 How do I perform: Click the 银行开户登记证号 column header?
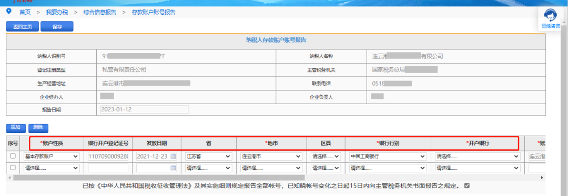pyautogui.click(x=108, y=143)
